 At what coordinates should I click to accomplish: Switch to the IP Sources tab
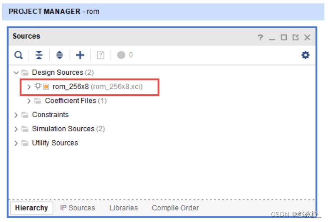click(x=77, y=208)
